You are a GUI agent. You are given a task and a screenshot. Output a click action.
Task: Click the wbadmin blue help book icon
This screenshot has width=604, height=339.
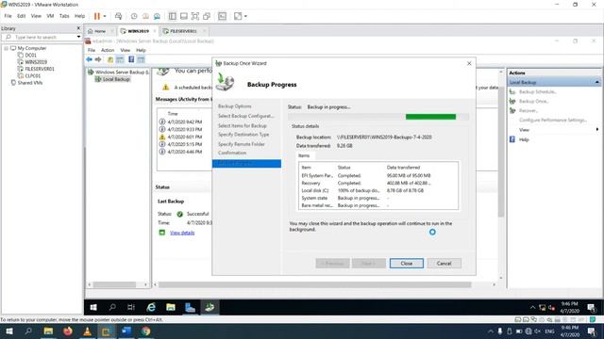tap(131, 59)
